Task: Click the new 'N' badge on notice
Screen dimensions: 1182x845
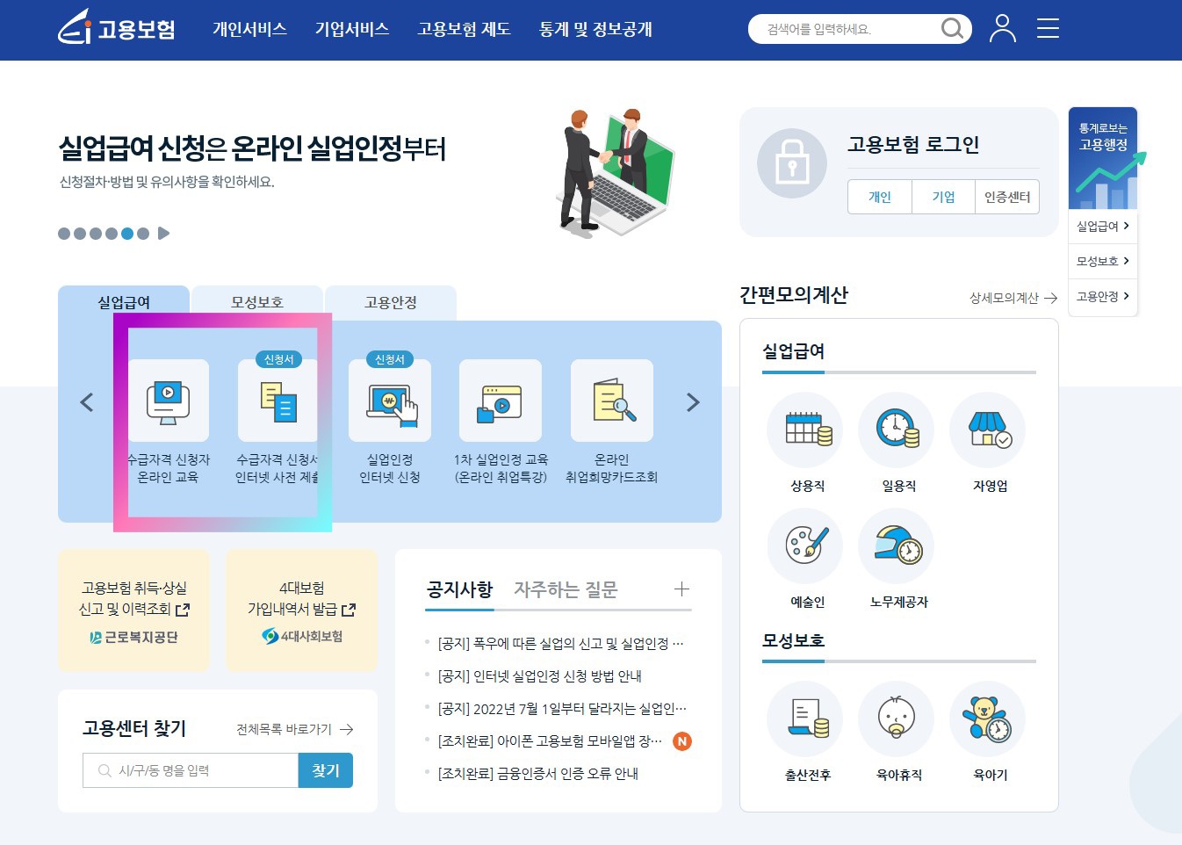Action: 682,741
